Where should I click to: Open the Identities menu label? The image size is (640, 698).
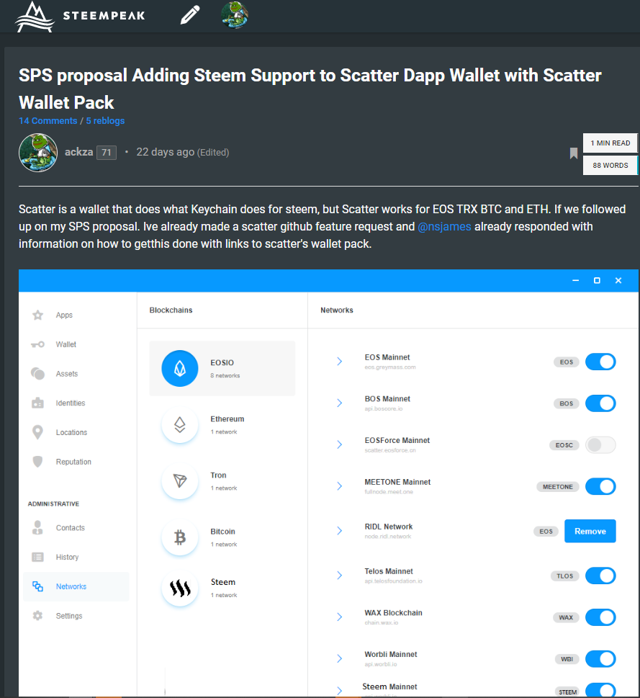(71, 403)
